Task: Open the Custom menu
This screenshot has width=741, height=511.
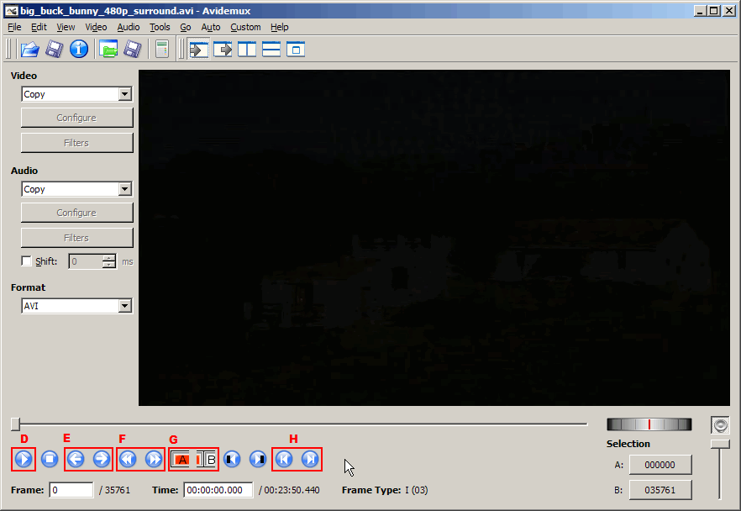Action: click(245, 27)
